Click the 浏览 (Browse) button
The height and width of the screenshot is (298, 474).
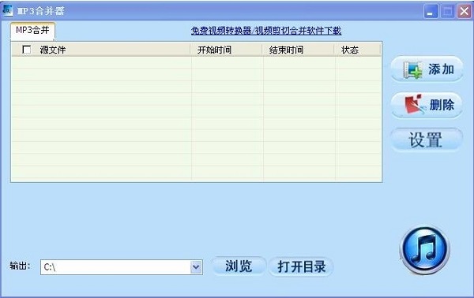point(239,266)
